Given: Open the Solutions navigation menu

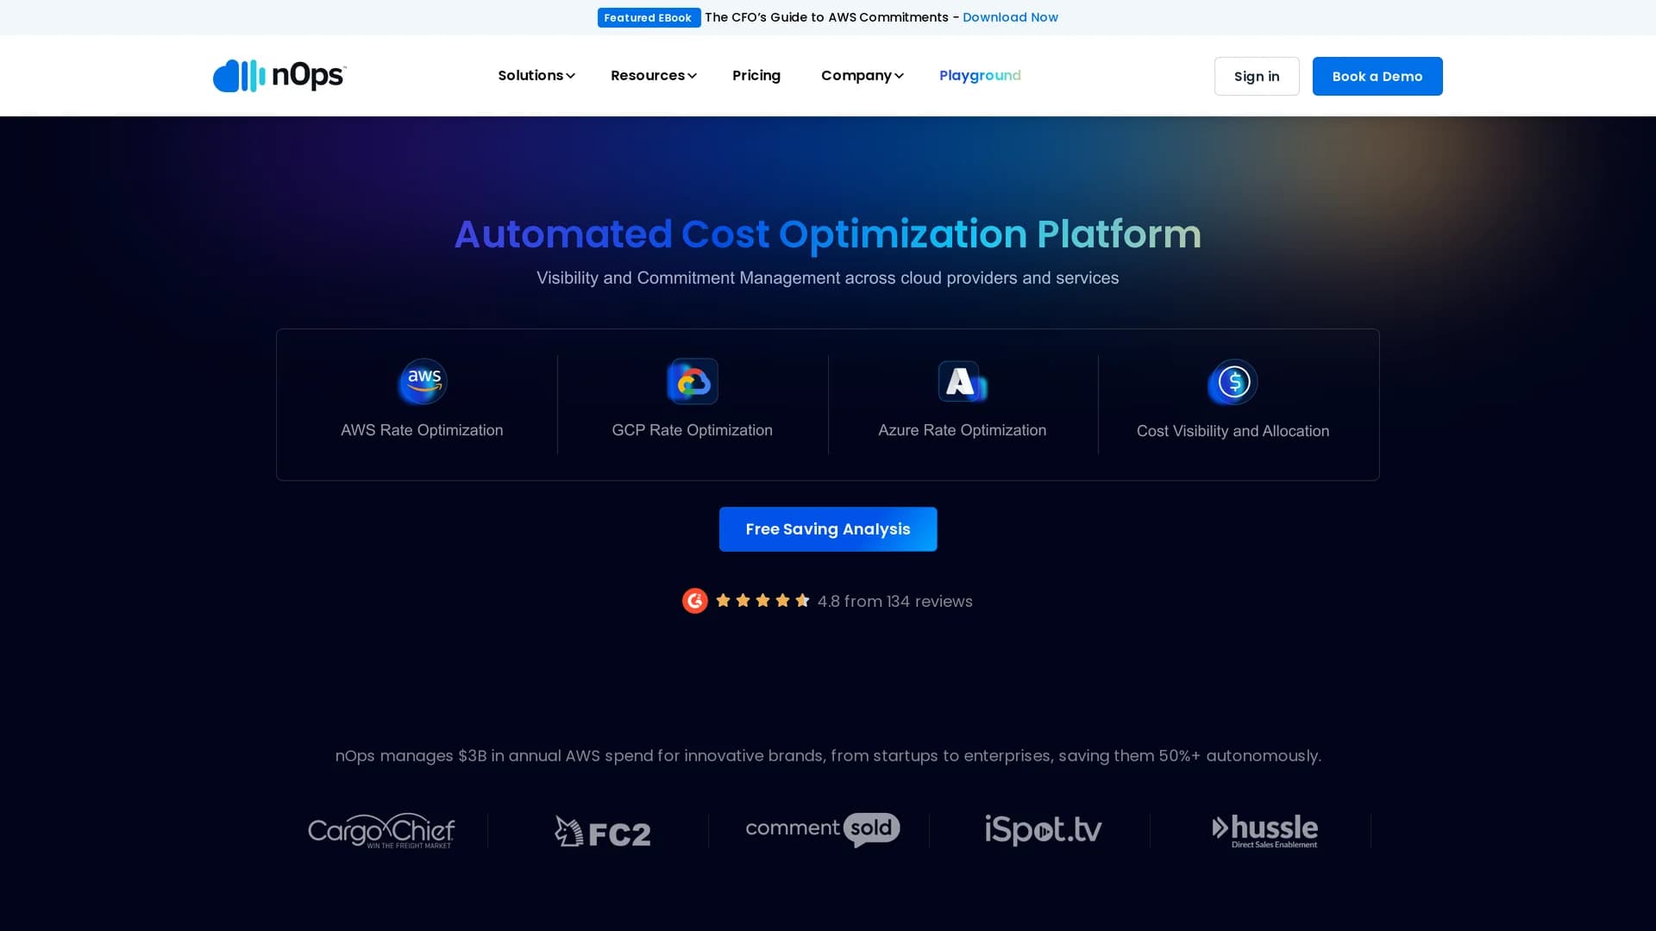Looking at the screenshot, I should [x=536, y=76].
